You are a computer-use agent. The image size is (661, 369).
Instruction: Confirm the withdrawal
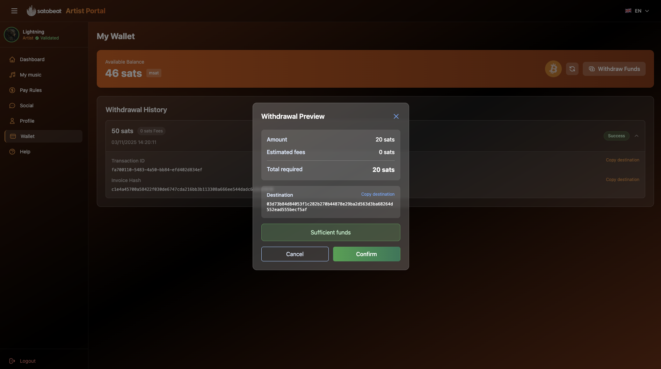click(x=366, y=254)
